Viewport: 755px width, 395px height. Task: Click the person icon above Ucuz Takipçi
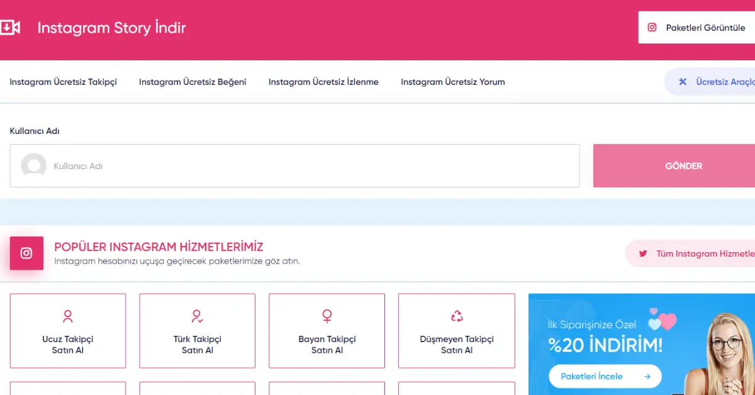tap(68, 316)
